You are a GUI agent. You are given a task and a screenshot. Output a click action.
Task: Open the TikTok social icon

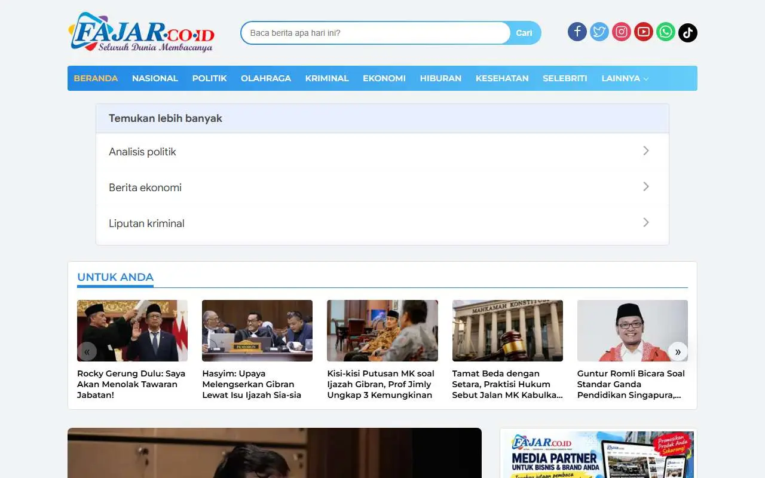coord(688,32)
